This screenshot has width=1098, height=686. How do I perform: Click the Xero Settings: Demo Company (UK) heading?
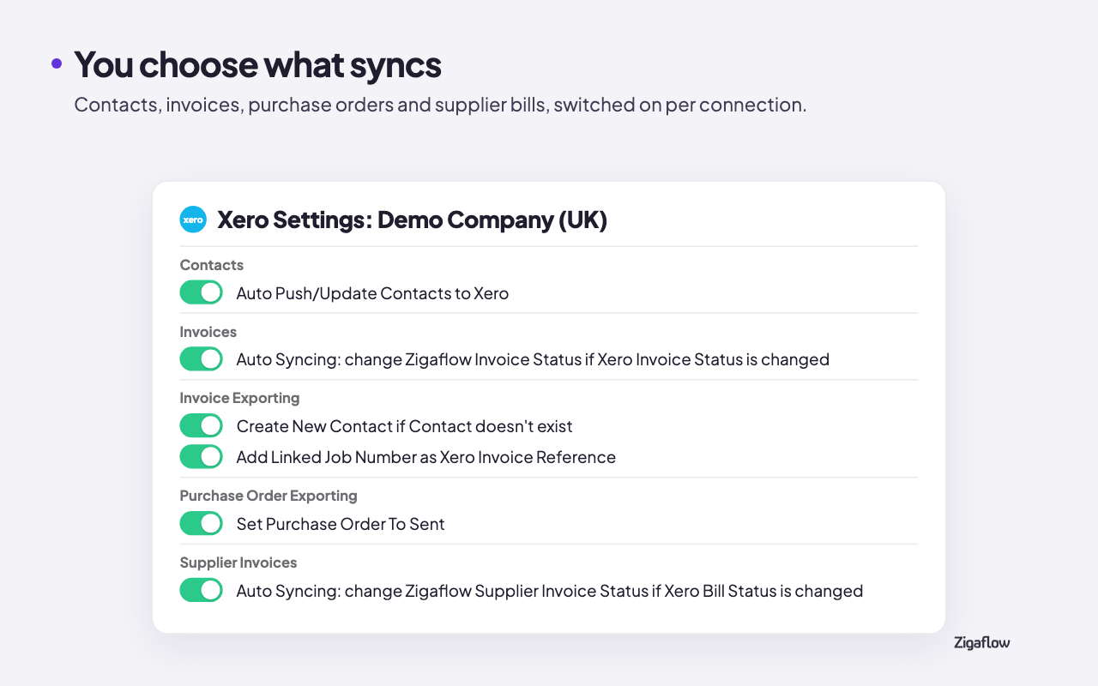pyautogui.click(x=413, y=220)
